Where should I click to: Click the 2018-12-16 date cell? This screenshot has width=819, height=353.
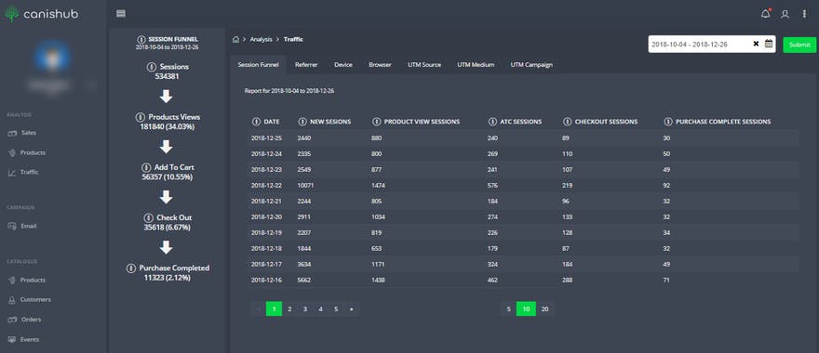click(266, 280)
